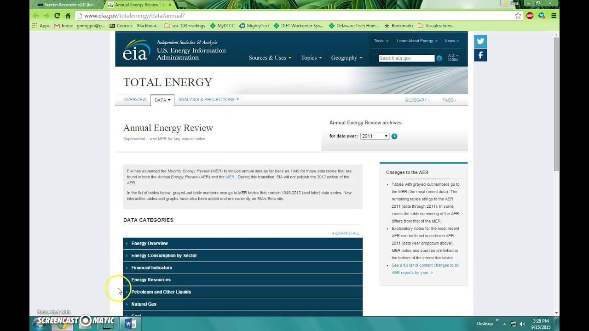Screen dimensions: 589x331
Task: Click the Expand All link
Action: pos(346,233)
